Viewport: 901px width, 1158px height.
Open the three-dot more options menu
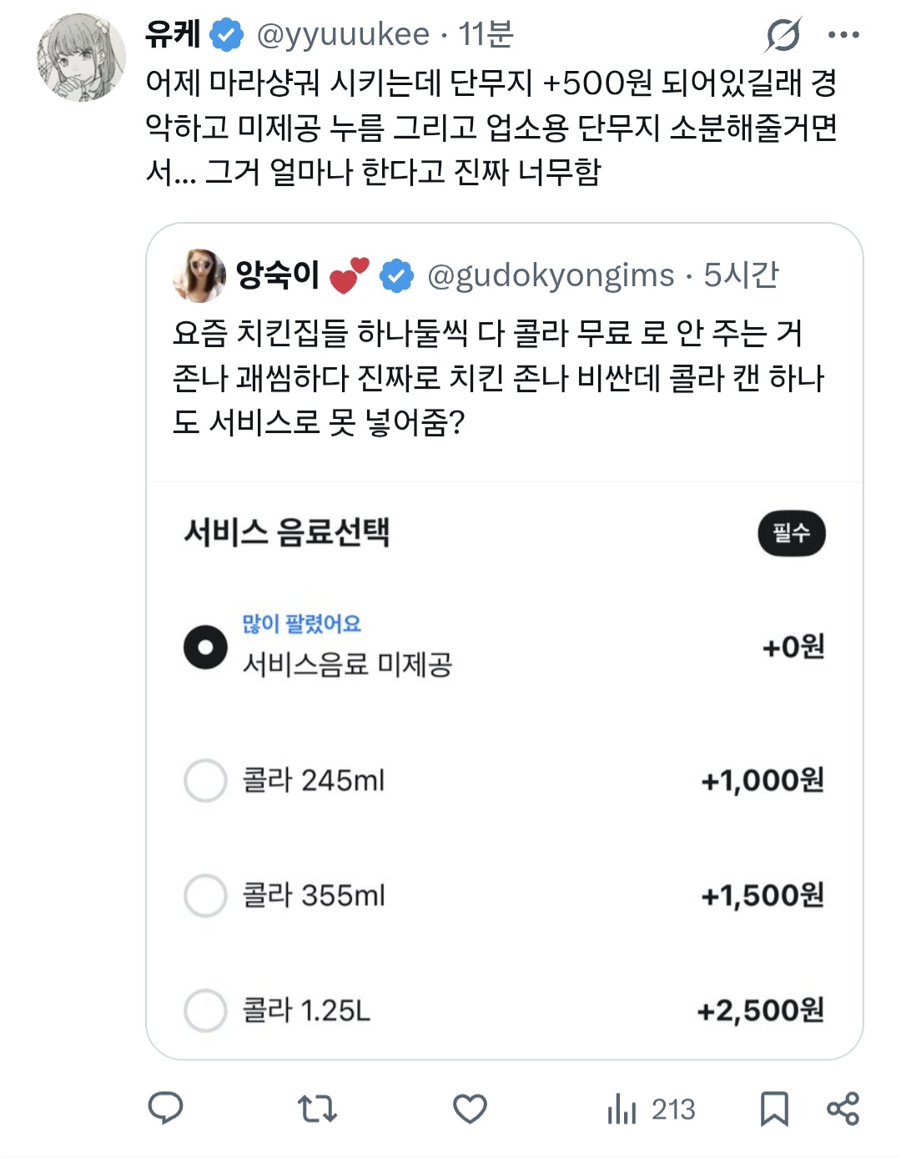point(843,35)
